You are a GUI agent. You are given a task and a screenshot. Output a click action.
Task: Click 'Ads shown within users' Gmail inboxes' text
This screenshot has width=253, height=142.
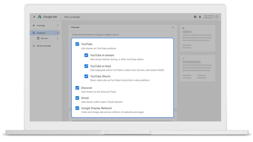point(102,102)
